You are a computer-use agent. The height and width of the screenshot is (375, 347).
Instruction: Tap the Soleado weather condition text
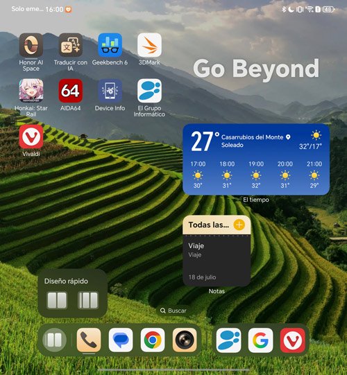click(232, 145)
